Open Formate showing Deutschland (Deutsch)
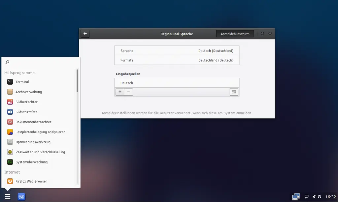 (177, 60)
